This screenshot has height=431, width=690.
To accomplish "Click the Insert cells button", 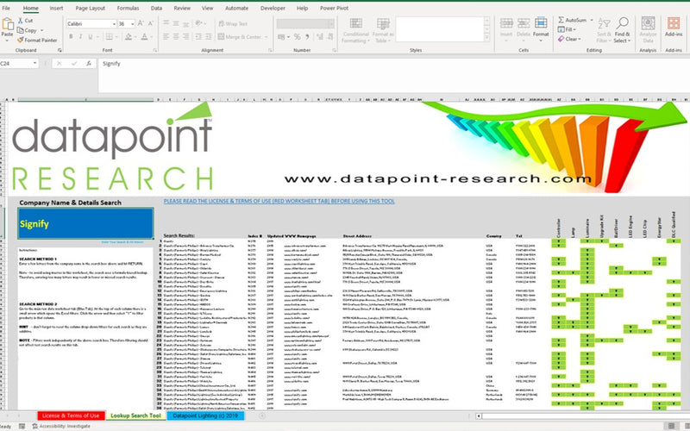I will coord(506,30).
